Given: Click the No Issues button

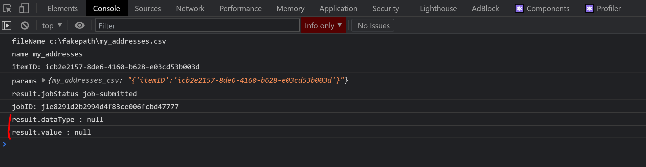Looking at the screenshot, I should [x=373, y=25].
